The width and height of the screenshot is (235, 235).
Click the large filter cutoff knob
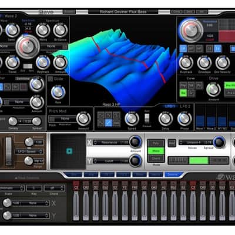191,31
